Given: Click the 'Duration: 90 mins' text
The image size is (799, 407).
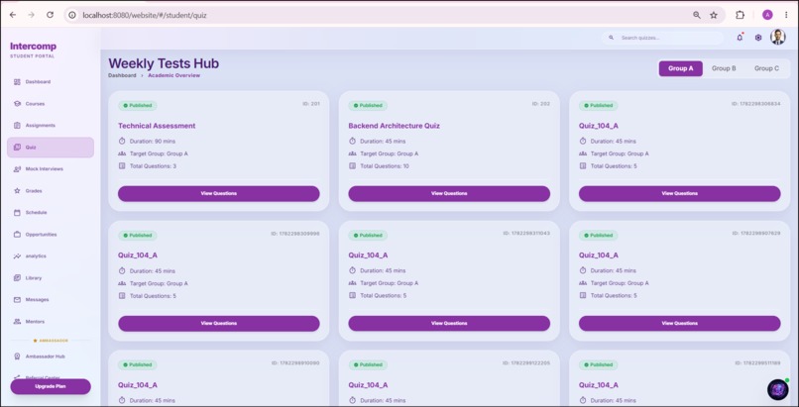Looking at the screenshot, I should coord(153,142).
